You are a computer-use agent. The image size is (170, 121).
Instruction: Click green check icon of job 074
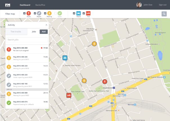(9, 103)
